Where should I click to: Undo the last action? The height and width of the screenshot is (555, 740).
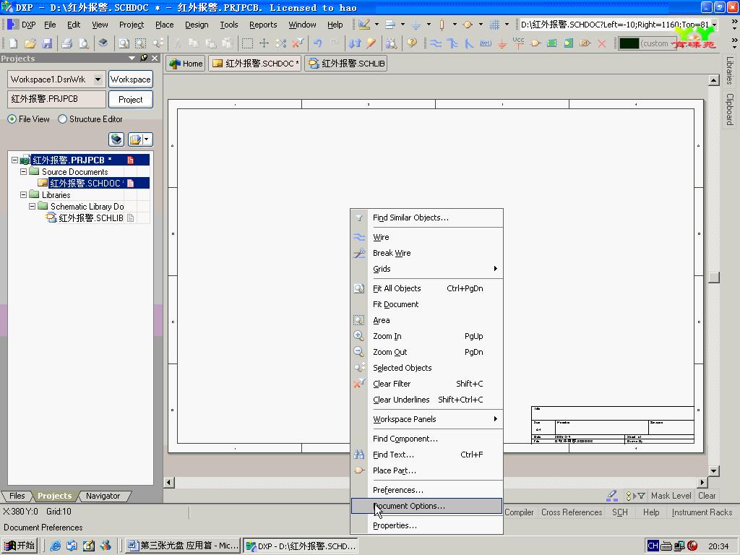[318, 43]
